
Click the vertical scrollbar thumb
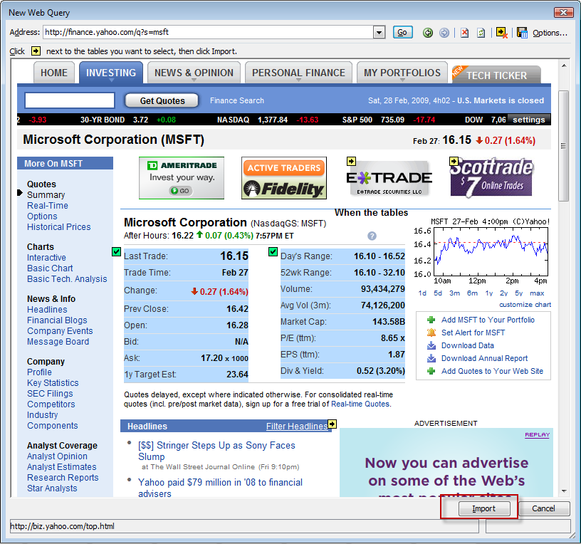coord(564,146)
